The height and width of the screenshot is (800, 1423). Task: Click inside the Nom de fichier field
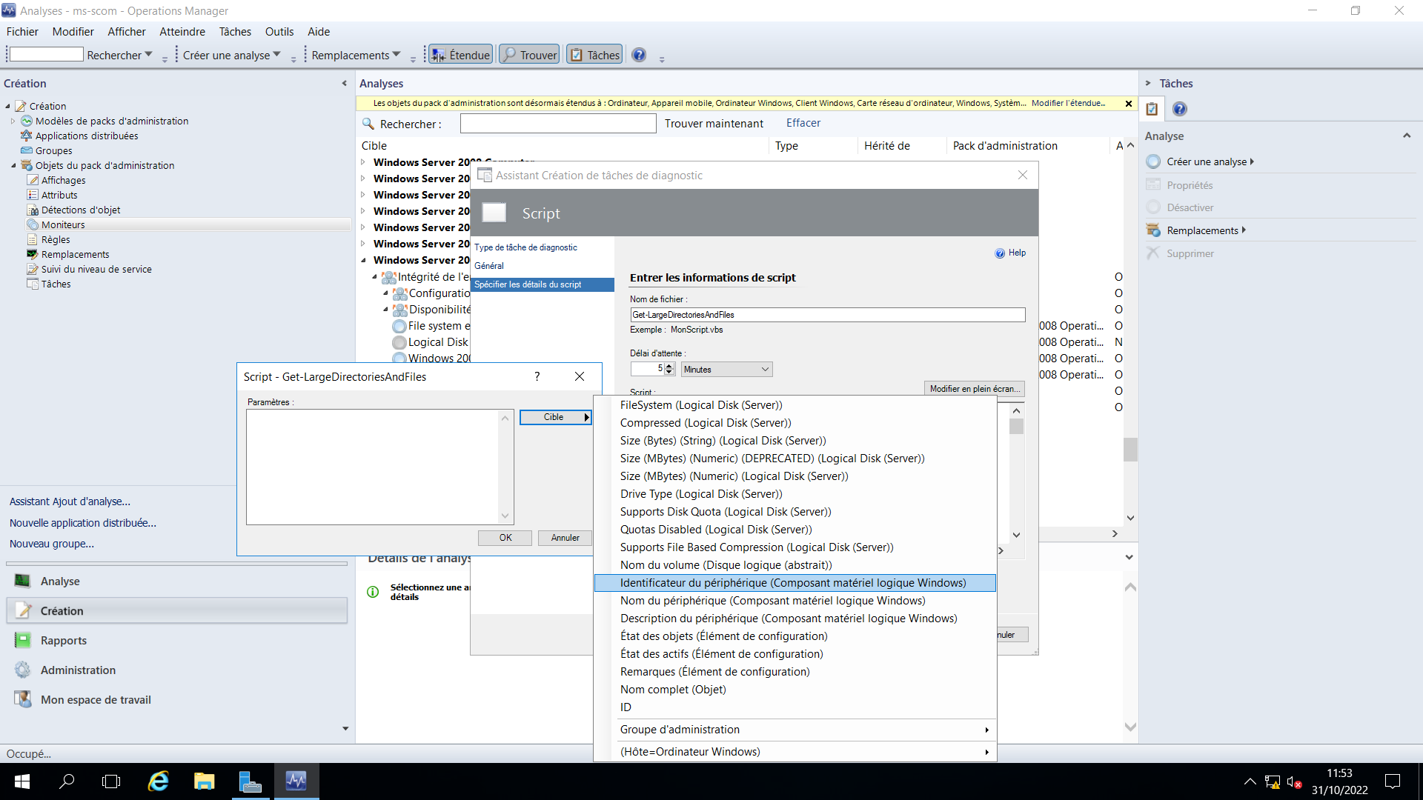tap(827, 314)
